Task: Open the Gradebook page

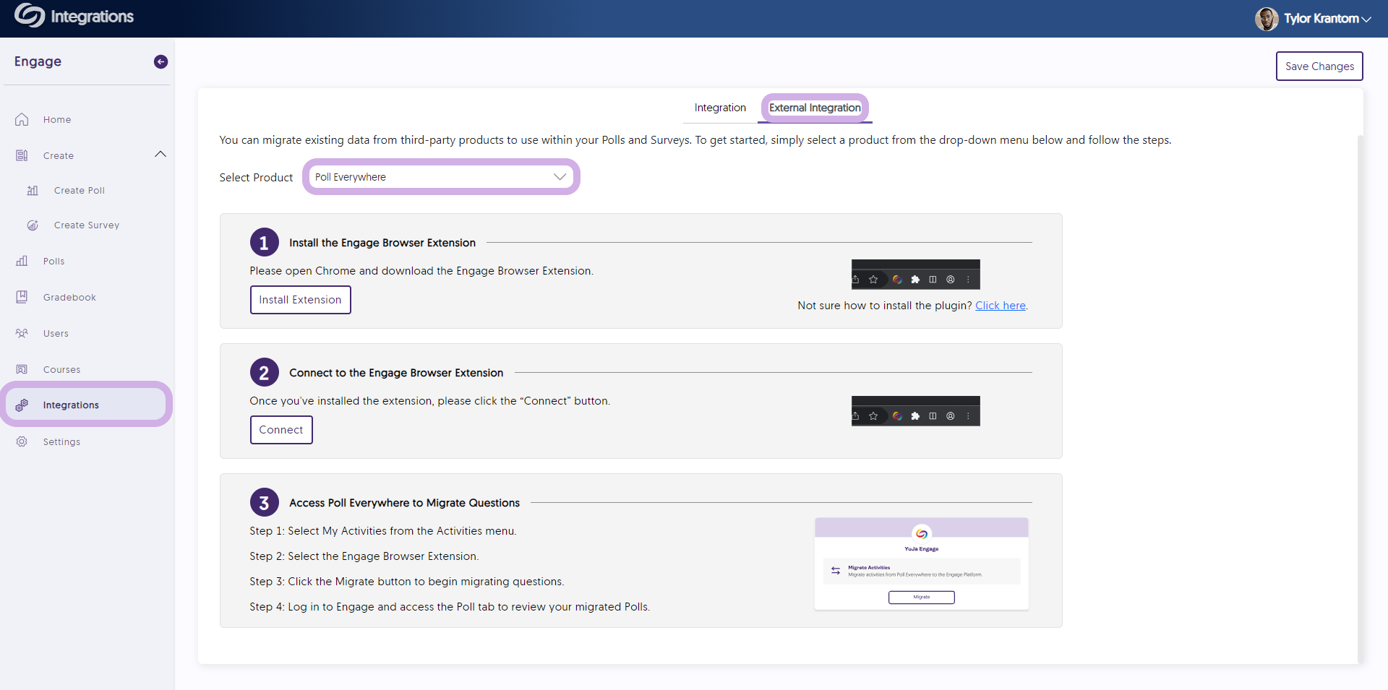Action: (69, 297)
